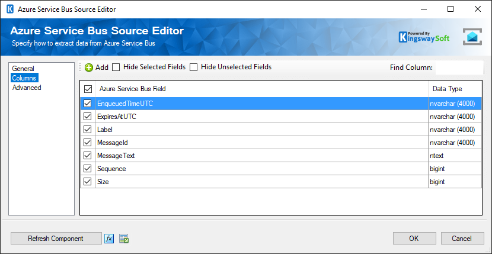Select the Sequence field name
This screenshot has width=492, height=254.
pyautogui.click(x=111, y=169)
